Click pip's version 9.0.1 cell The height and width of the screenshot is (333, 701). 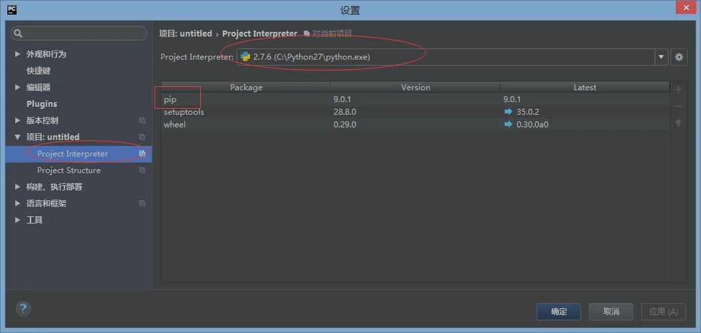click(x=342, y=100)
